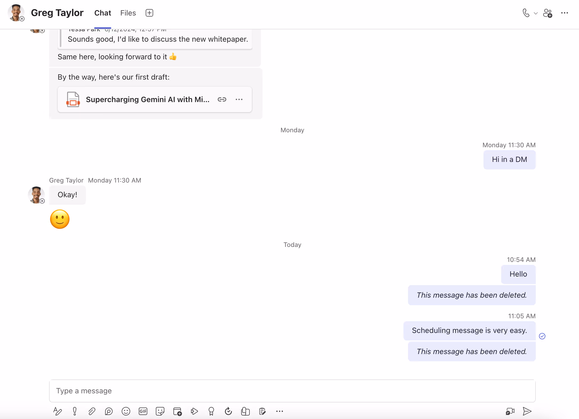This screenshot has height=419, width=579.
Task: Open the emoji picker
Action: (x=126, y=411)
